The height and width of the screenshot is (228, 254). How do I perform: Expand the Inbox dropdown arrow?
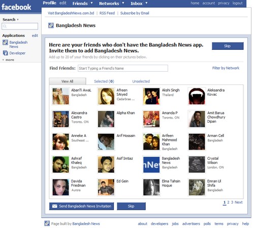146,3
